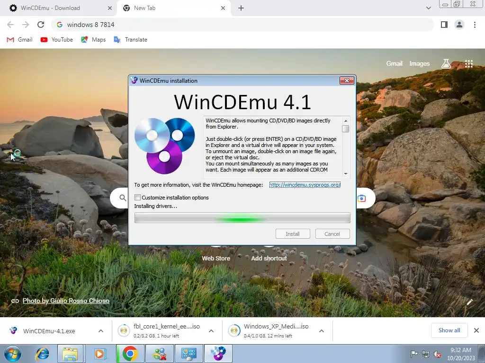Open the Action Center flag icon
This screenshot has height=363, width=485.
pyautogui.click(x=414, y=354)
